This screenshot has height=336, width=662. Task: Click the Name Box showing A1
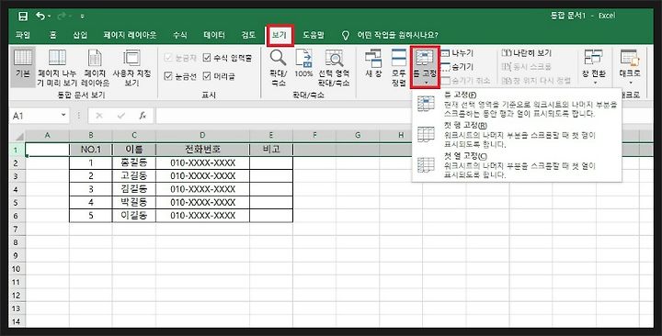36,116
